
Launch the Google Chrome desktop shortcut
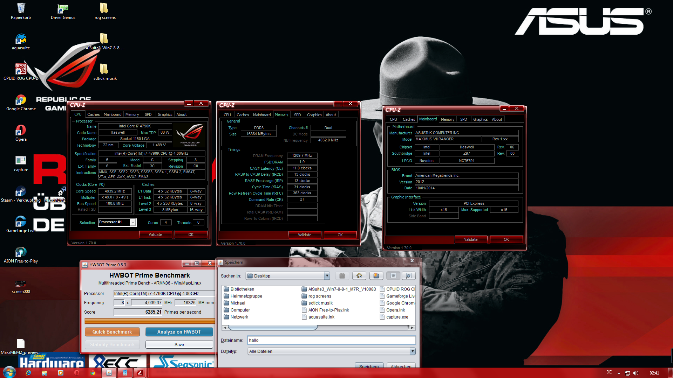click(x=21, y=103)
